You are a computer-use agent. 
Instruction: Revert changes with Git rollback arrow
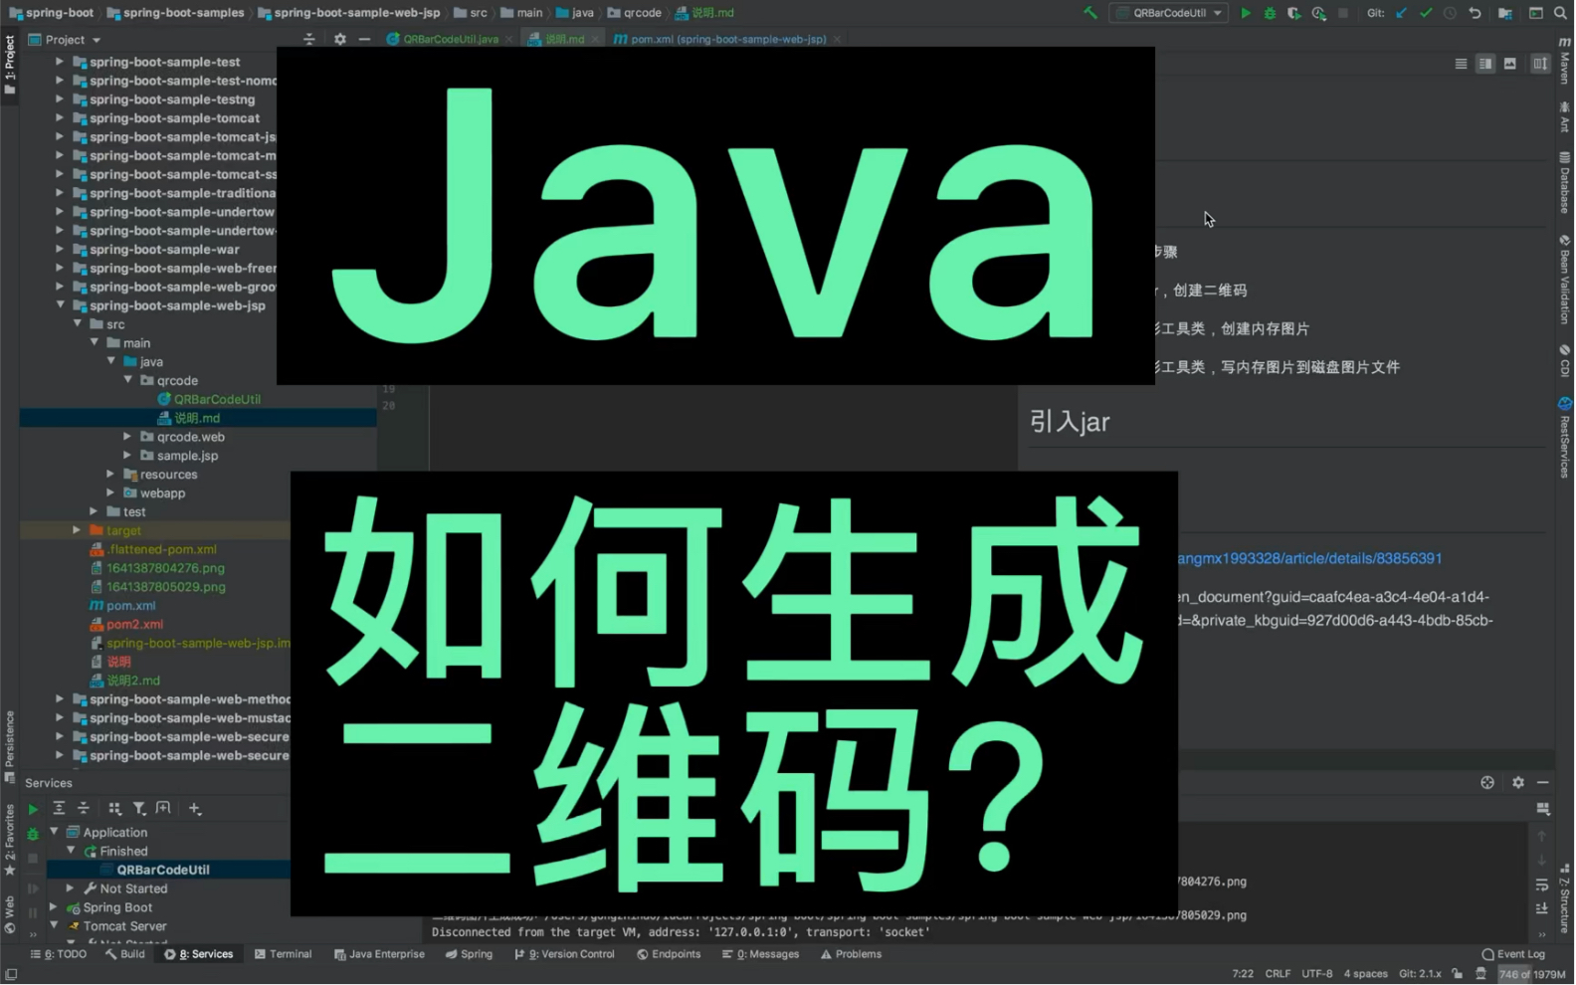coord(1475,13)
